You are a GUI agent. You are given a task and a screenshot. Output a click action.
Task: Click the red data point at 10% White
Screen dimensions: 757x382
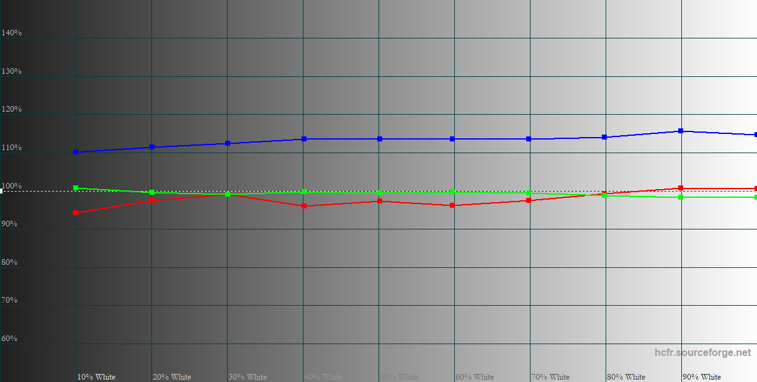[76, 213]
